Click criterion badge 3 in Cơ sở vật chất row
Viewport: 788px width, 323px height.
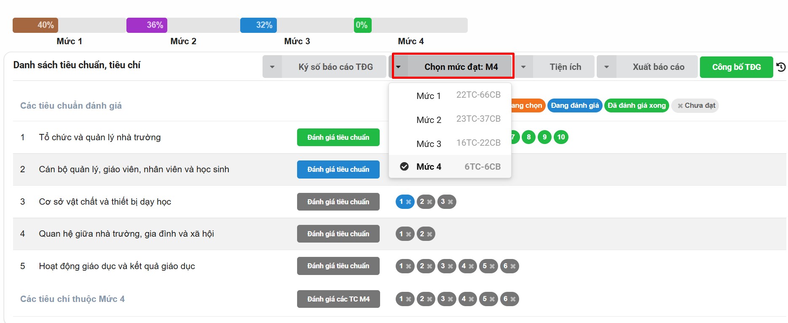(446, 202)
